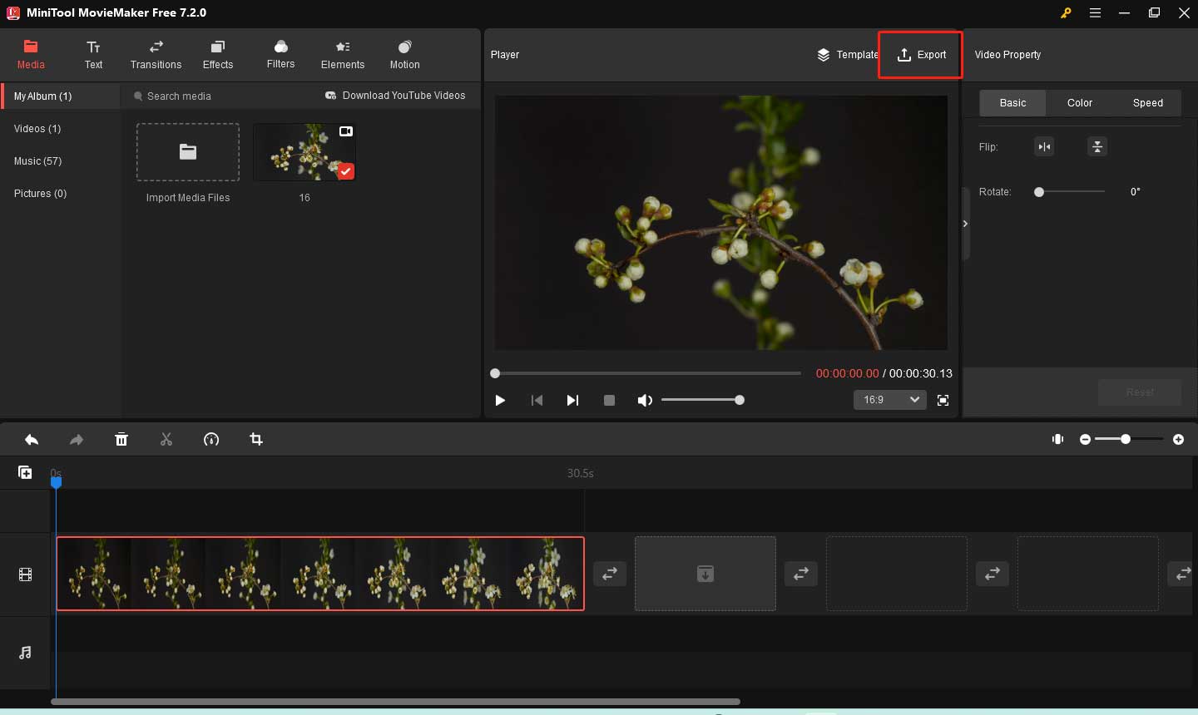This screenshot has width=1198, height=715.
Task: Open the Crop tool
Action: [256, 439]
